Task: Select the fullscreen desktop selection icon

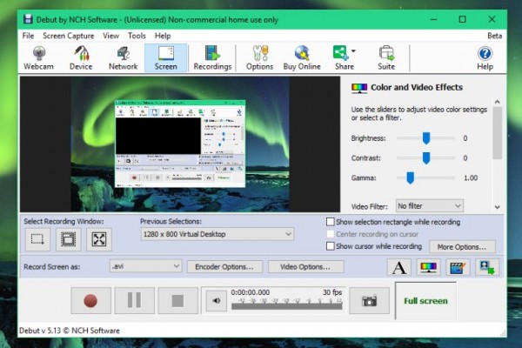Action: pyautogui.click(x=98, y=238)
